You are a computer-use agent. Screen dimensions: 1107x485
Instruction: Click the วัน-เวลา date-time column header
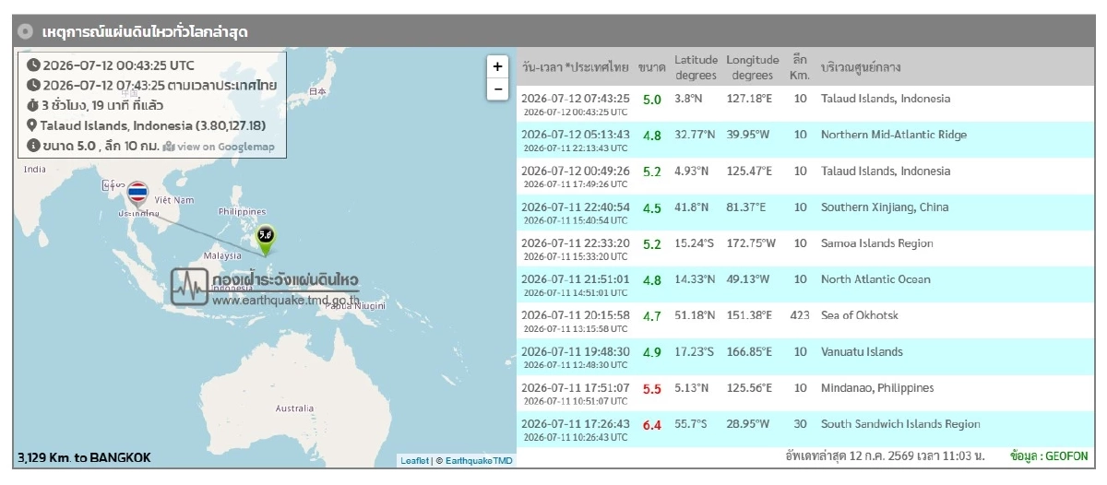pos(576,67)
